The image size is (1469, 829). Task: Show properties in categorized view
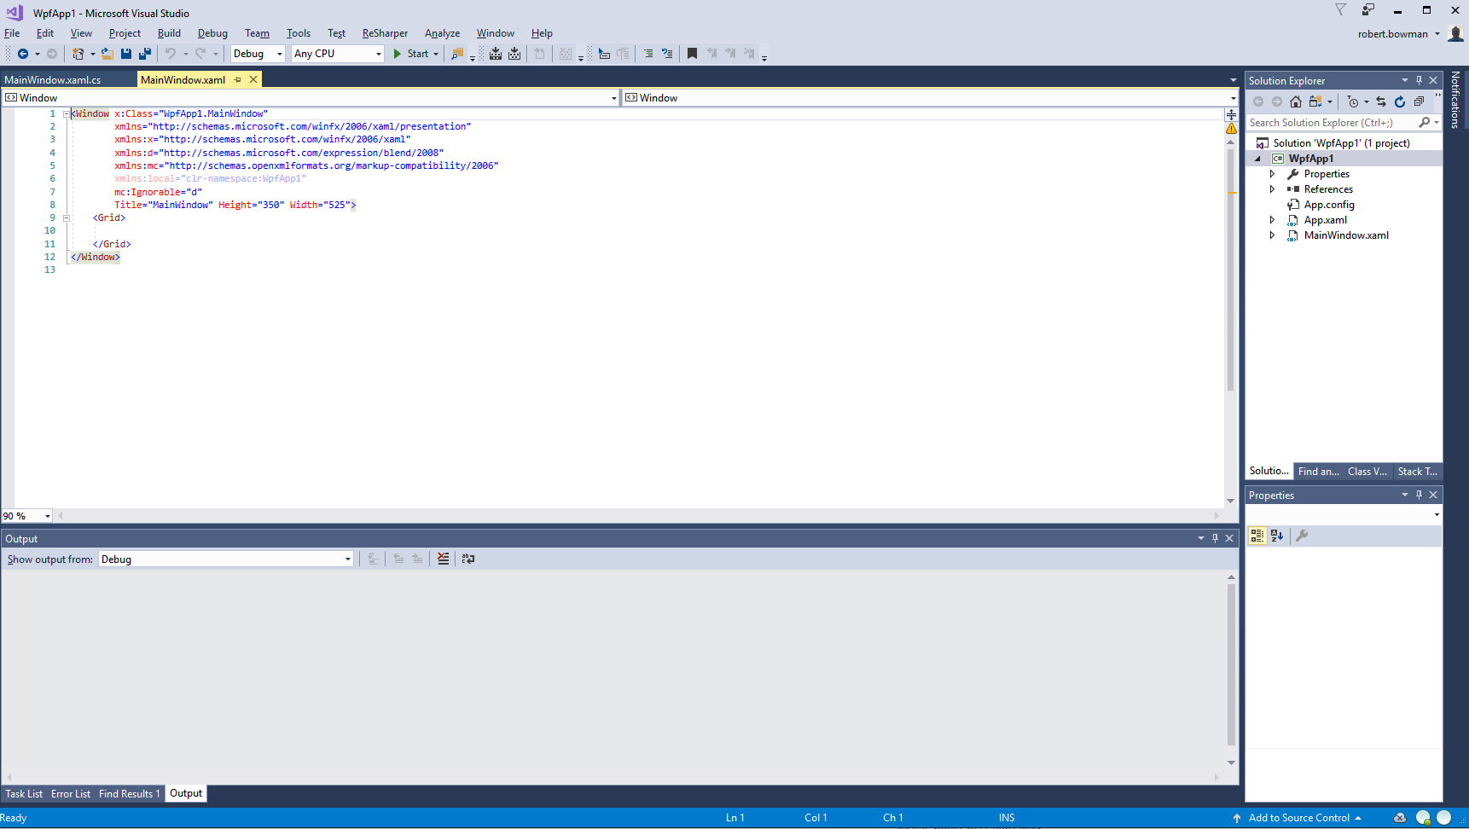click(1257, 536)
